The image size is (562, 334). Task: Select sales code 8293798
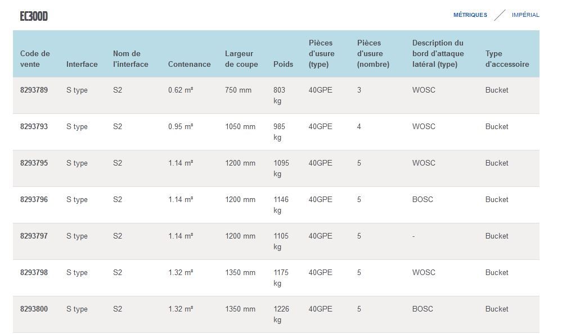34,273
